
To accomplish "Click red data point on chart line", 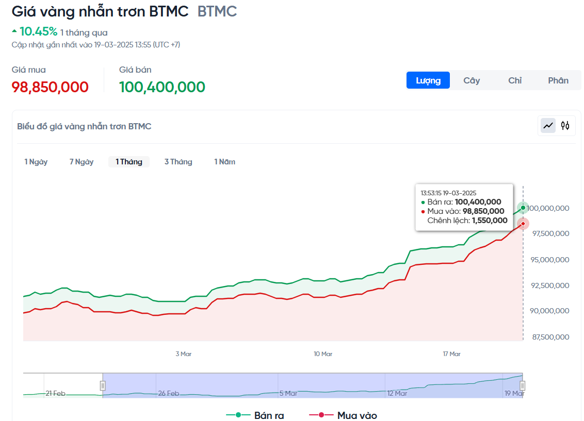I will point(523,224).
